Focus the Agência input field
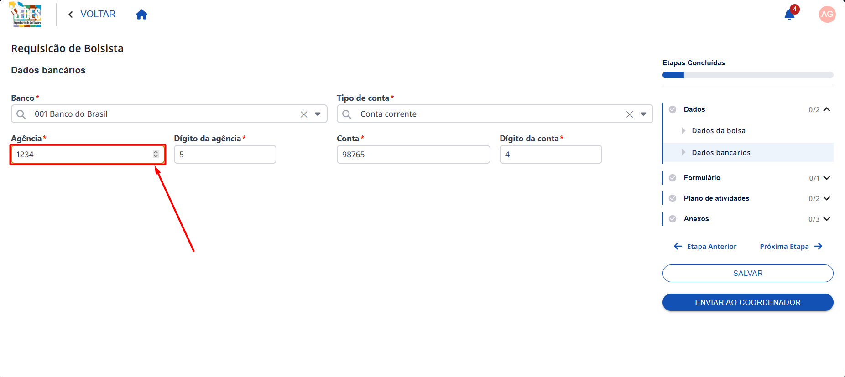This screenshot has height=377, width=845. (88, 155)
